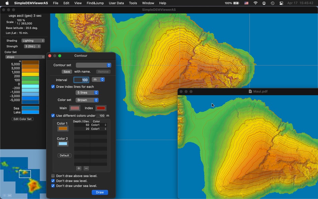Screen dimensions: 318x199
Task: Zoom the Contour window with green button
Action: [x=60, y=56]
